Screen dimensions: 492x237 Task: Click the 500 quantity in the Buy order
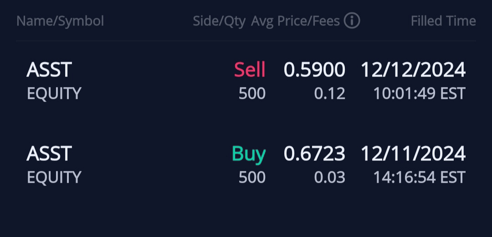(252, 177)
